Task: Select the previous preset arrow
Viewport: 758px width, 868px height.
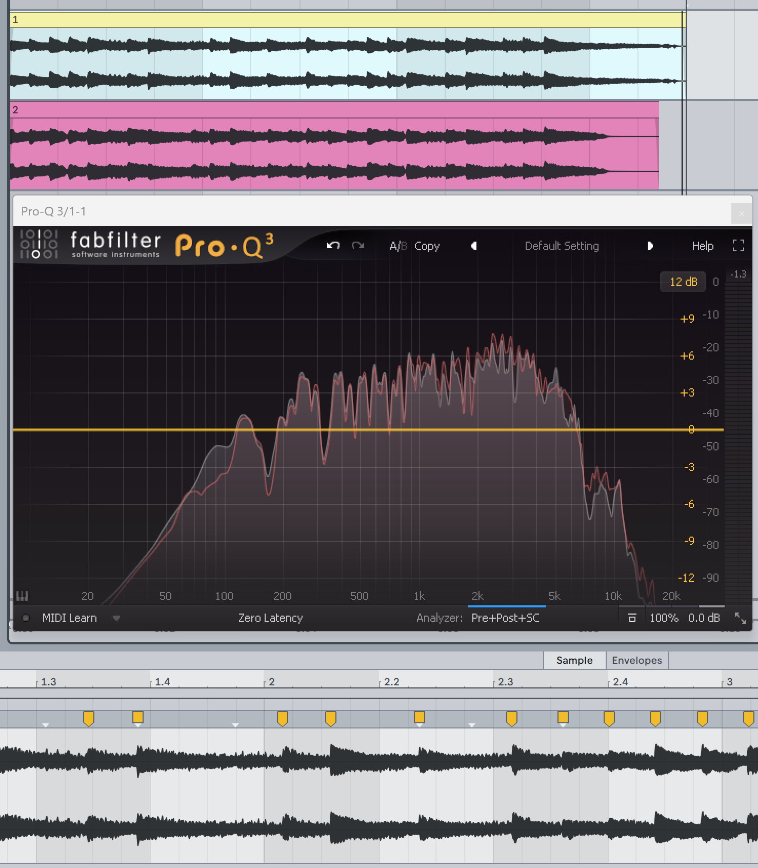Action: pos(474,246)
